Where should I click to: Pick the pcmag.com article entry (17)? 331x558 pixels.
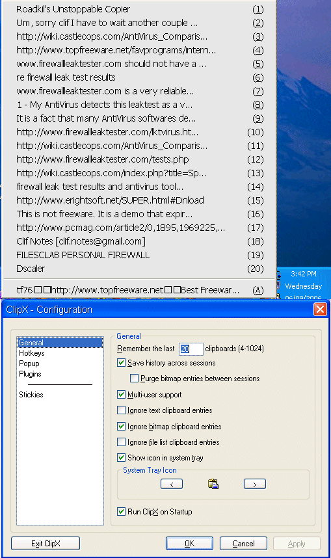click(140, 228)
